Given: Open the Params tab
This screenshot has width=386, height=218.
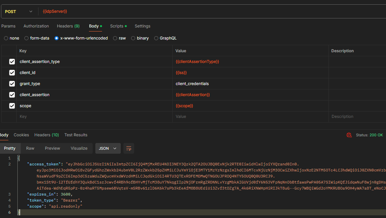Looking at the screenshot, I should tap(8, 26).
